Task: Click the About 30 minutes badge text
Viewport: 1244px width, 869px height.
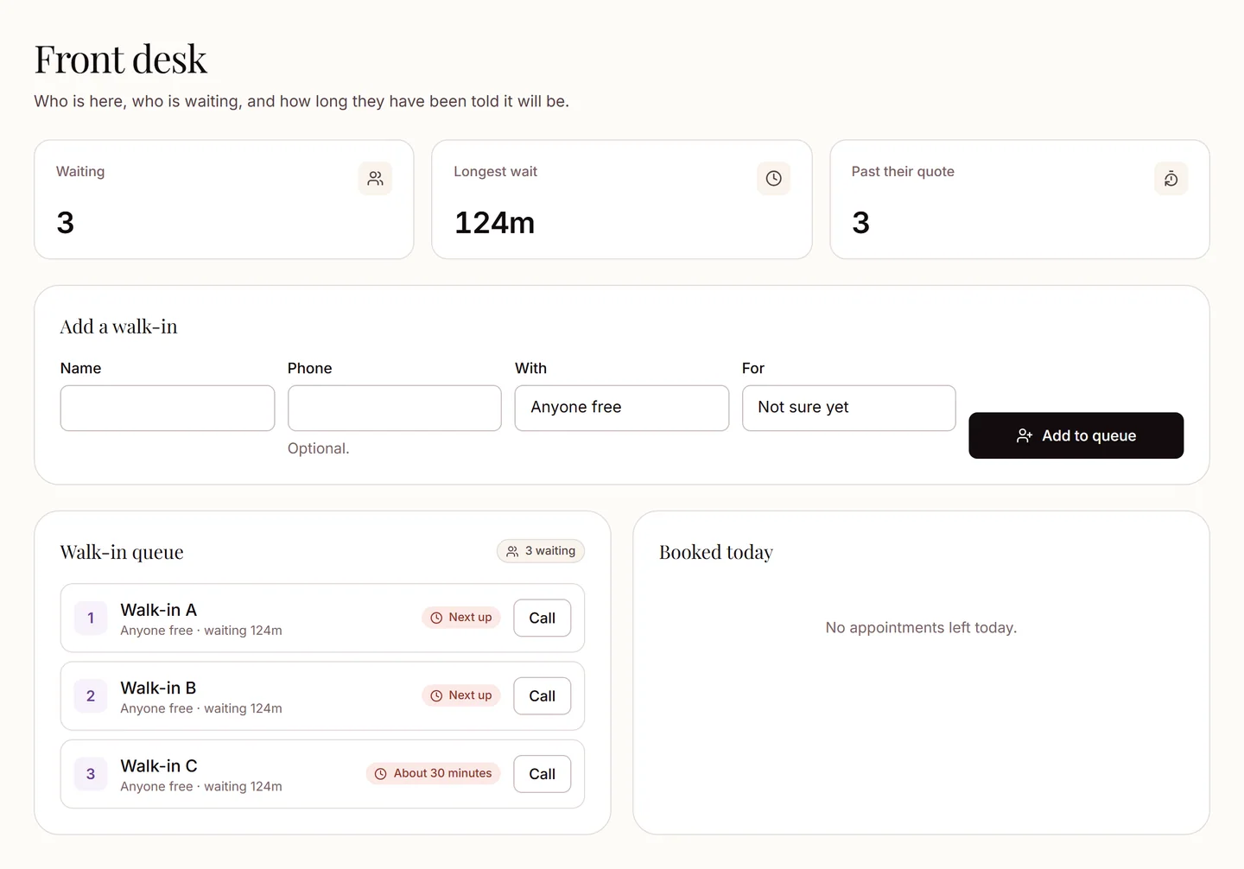Action: coord(442,773)
